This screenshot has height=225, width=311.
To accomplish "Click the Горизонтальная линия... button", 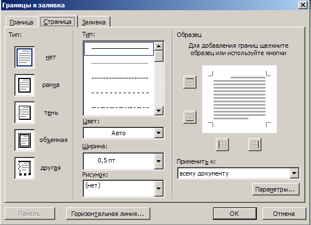I will [x=108, y=214].
